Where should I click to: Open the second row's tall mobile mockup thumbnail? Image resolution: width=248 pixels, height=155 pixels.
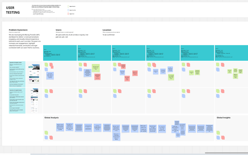click(34, 101)
